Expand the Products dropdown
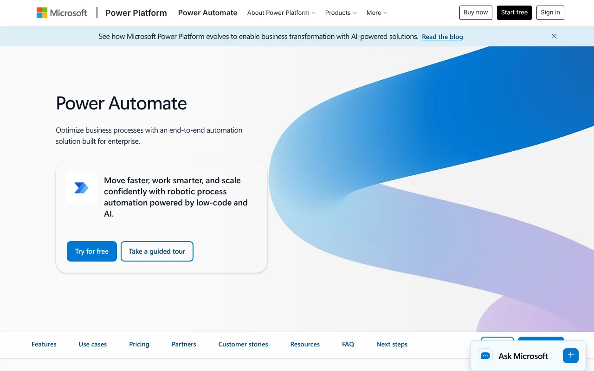Screen dimensions: 594x371 341,13
